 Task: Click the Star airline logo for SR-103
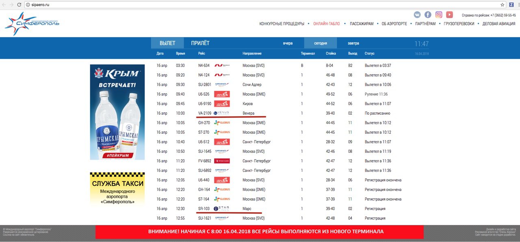221,208
